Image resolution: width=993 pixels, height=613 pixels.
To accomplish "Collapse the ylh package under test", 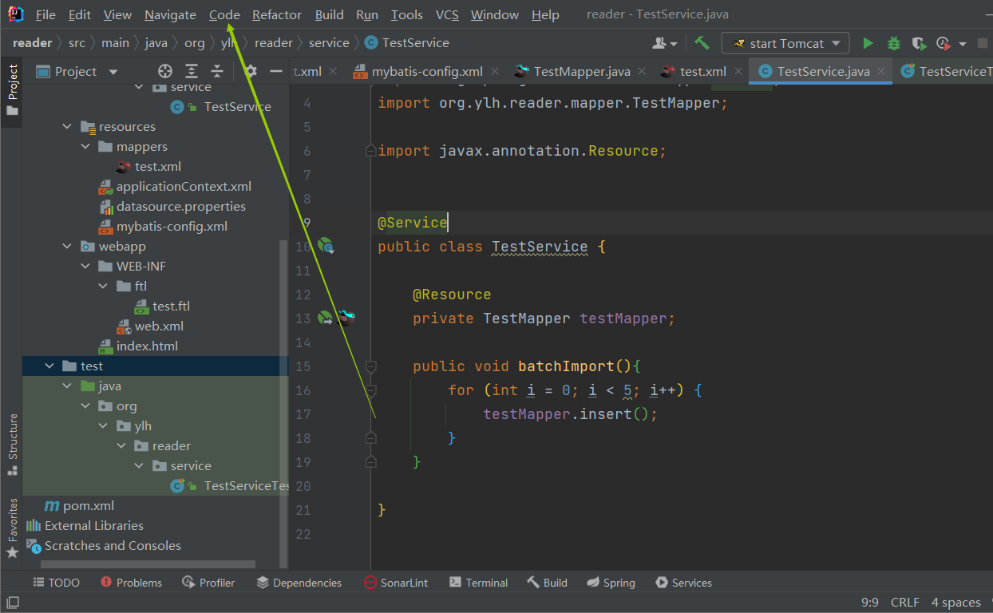I will [x=104, y=425].
